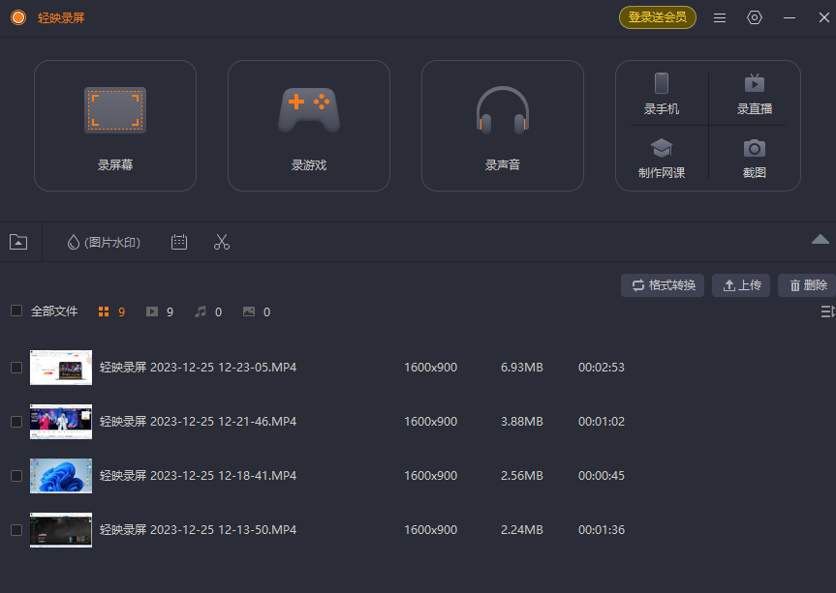Select the 录声音 audio recording mode
Image resolution: width=836 pixels, height=593 pixels.
[x=502, y=126]
